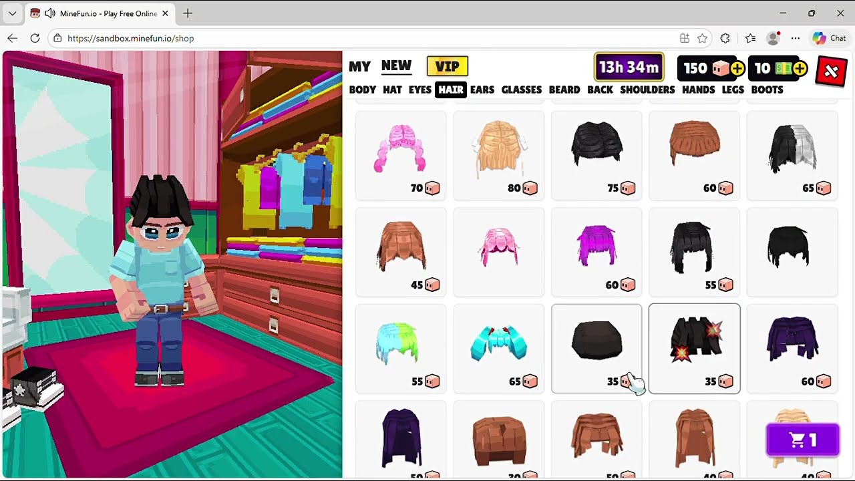855x481 pixels.
Task: Select the SHOULDERS category
Action: point(647,90)
